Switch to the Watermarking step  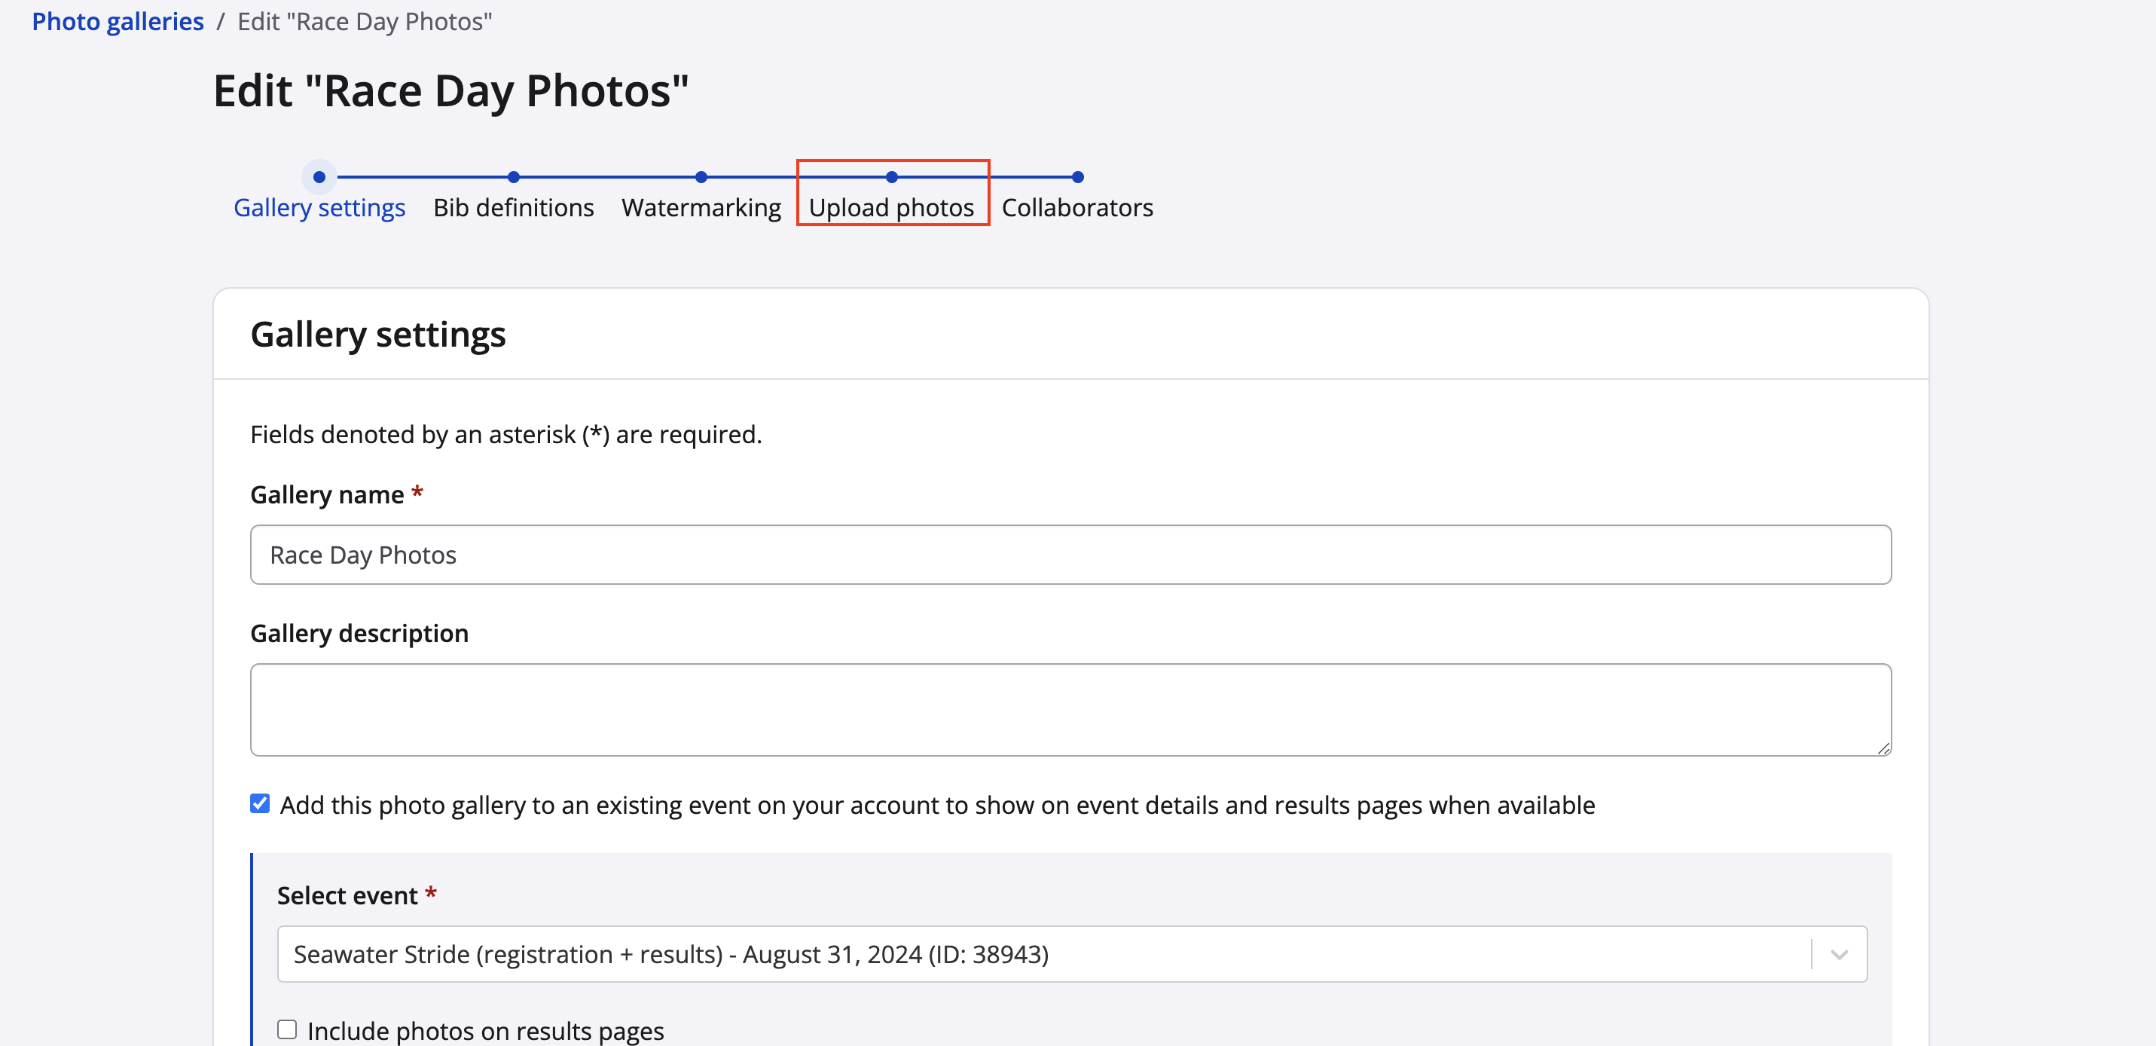(701, 208)
